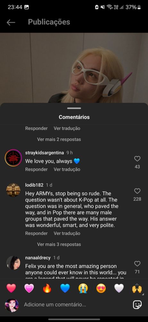Like lodib182's comment with the heart
Screen dimensions: 148x322
(137, 191)
